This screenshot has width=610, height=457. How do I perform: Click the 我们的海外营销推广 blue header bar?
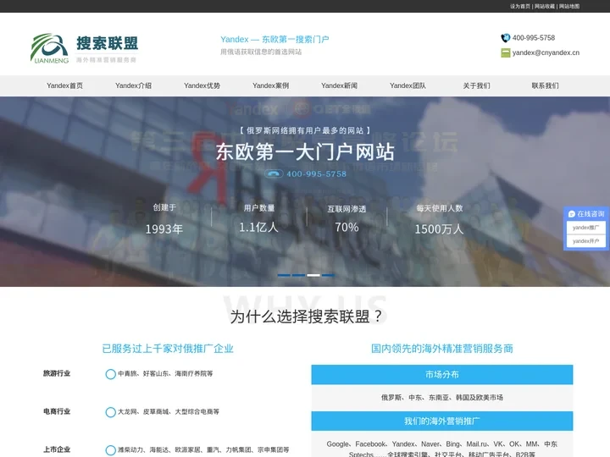tap(442, 421)
